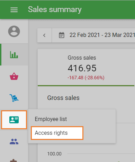135x162 pixels.
Task: Open the Customers people icon
Action: tap(14, 141)
